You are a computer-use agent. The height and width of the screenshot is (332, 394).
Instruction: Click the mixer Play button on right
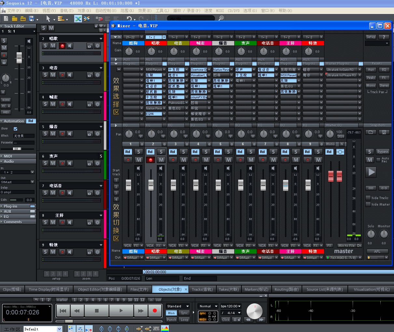371,172
